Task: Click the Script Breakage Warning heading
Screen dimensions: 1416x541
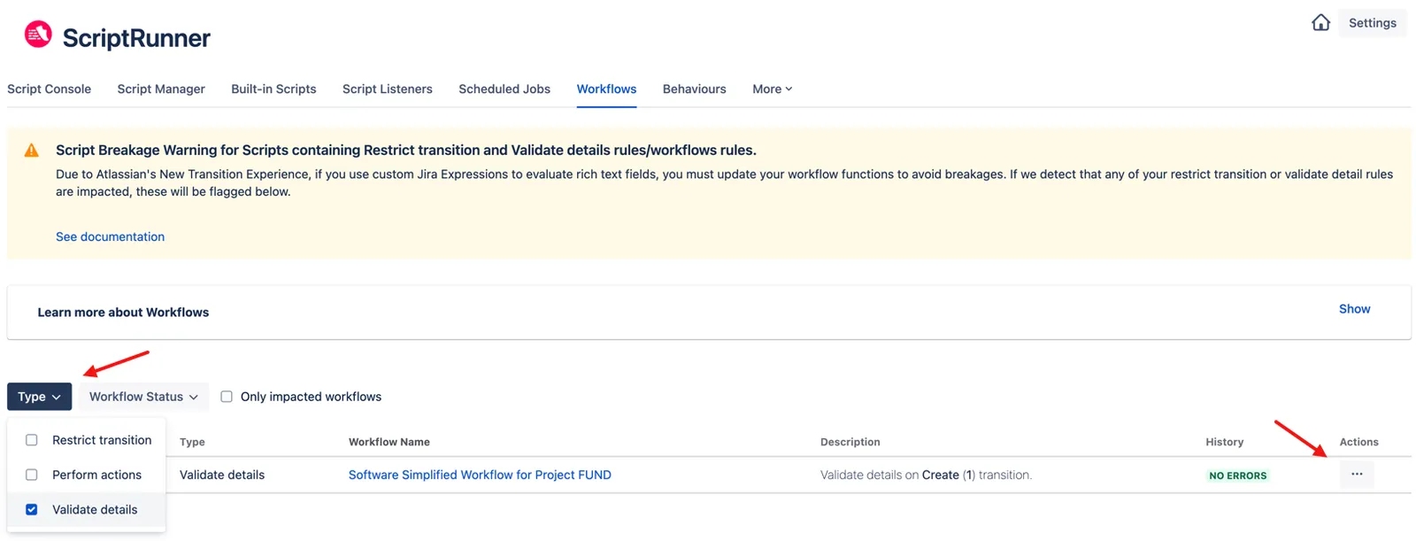Action: click(406, 151)
